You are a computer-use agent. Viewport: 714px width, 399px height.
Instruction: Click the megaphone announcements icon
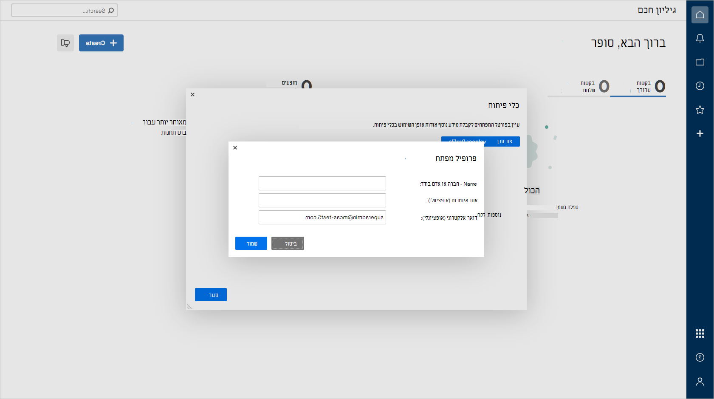pyautogui.click(x=65, y=43)
